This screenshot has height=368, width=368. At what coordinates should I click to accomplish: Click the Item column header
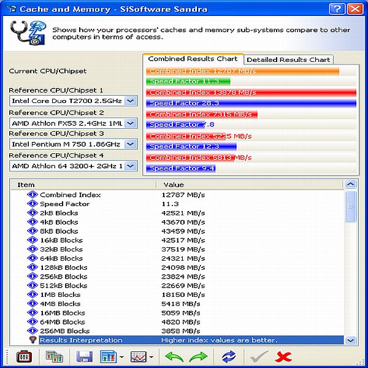tap(83, 185)
